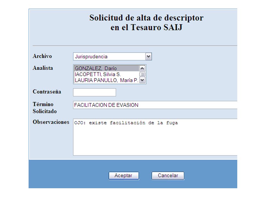263x197 pixels.
Task: Select analyst IACOPETTI, Silvia S.
Action: 107,74
